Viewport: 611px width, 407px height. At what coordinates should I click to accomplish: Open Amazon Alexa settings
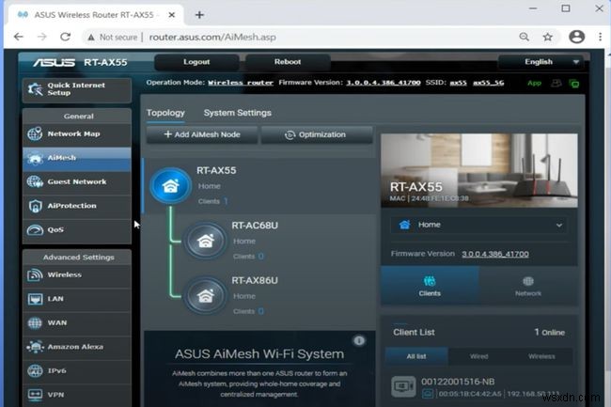(x=77, y=347)
